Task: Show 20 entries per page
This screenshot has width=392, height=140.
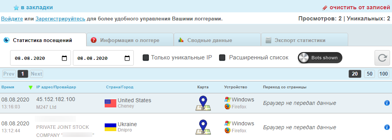Action: (355, 74)
